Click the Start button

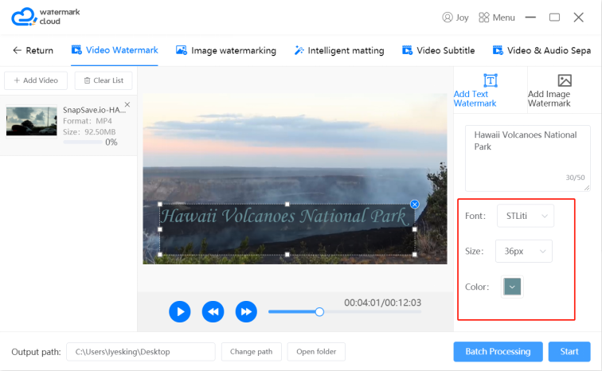(569, 351)
